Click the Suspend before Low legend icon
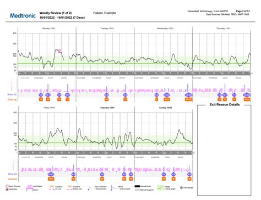 (70, 187)
